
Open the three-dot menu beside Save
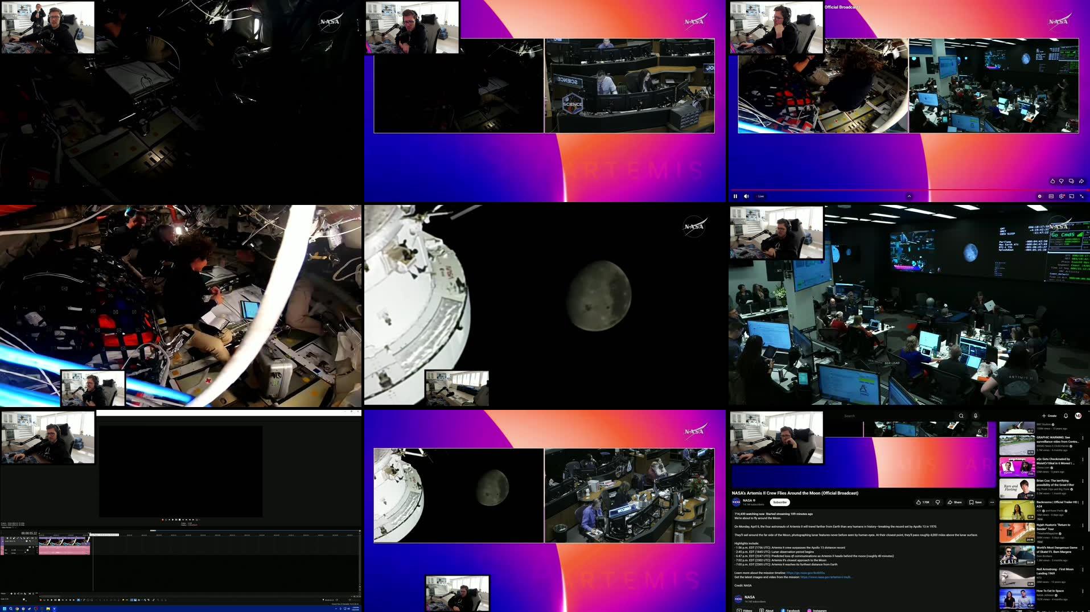[x=992, y=503]
